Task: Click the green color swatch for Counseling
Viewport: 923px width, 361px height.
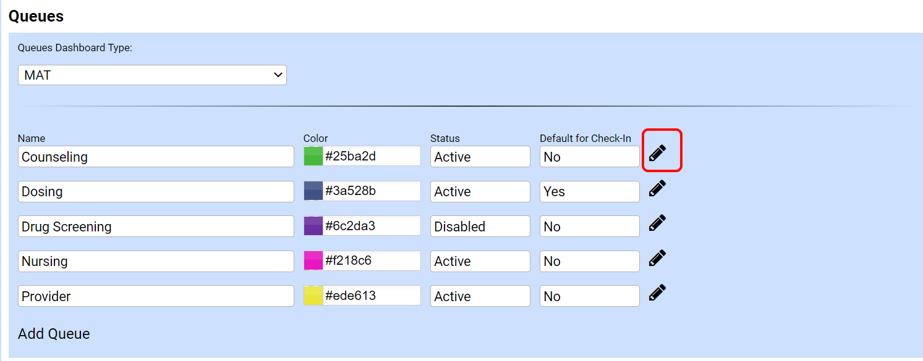Action: [313, 156]
